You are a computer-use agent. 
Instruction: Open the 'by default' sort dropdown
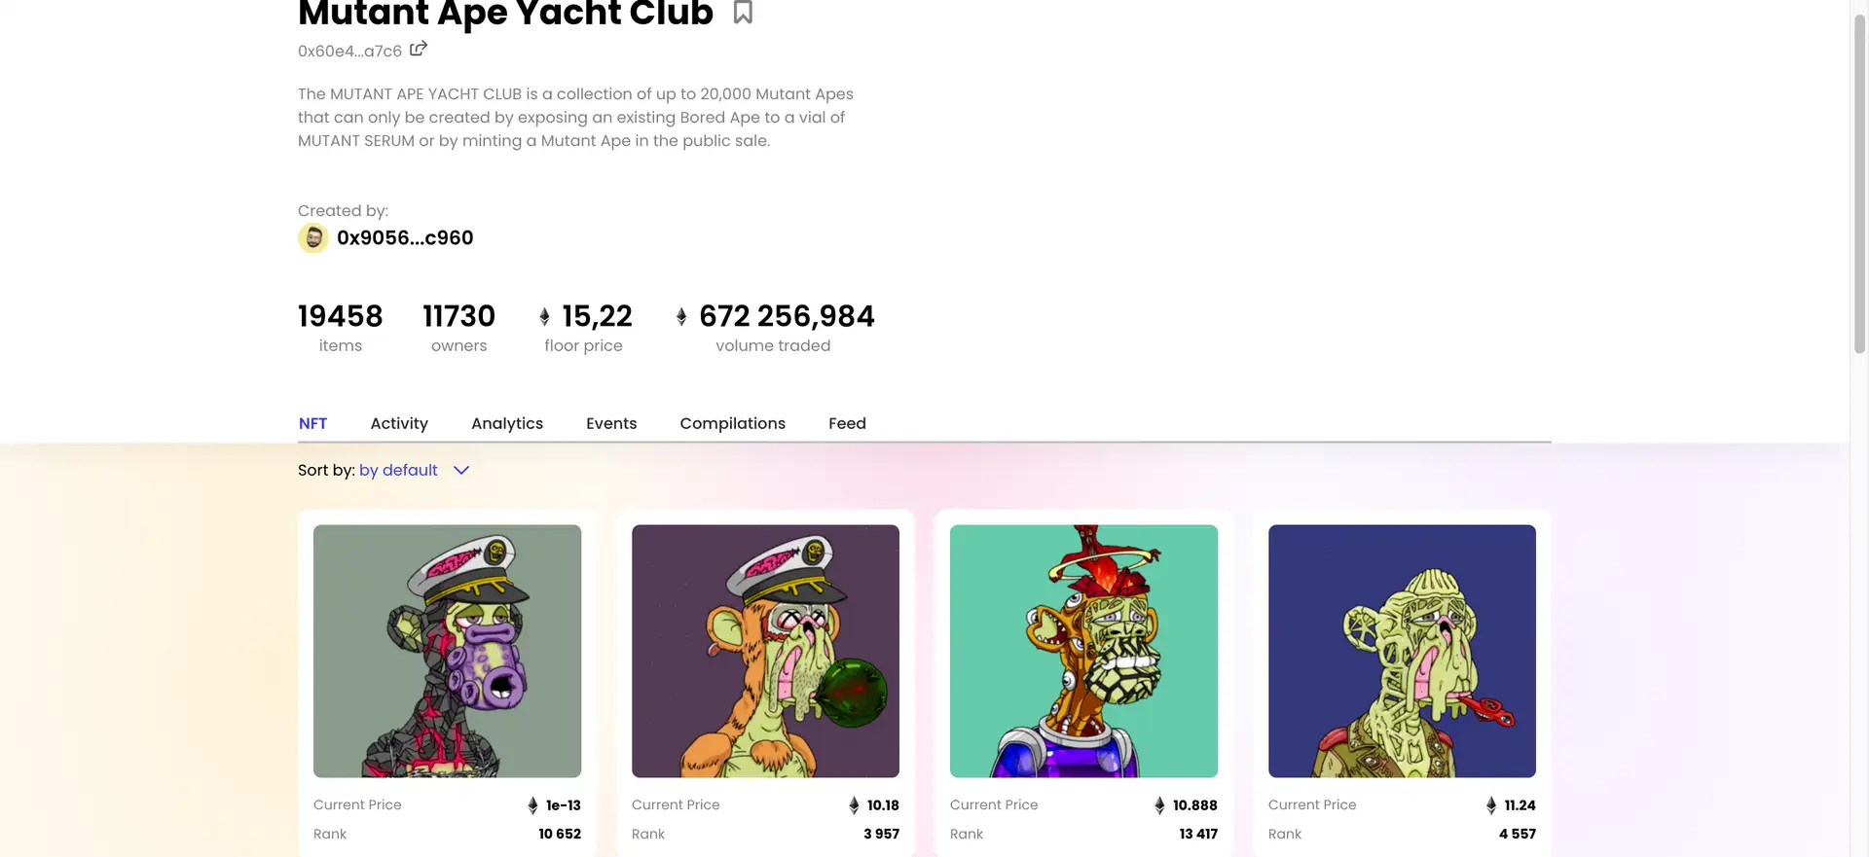(x=398, y=471)
